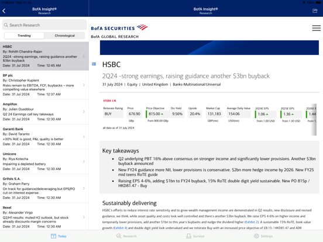The image size is (323, 242).
Task: Click the 1.36 2025E EPS value
Action: point(287,114)
